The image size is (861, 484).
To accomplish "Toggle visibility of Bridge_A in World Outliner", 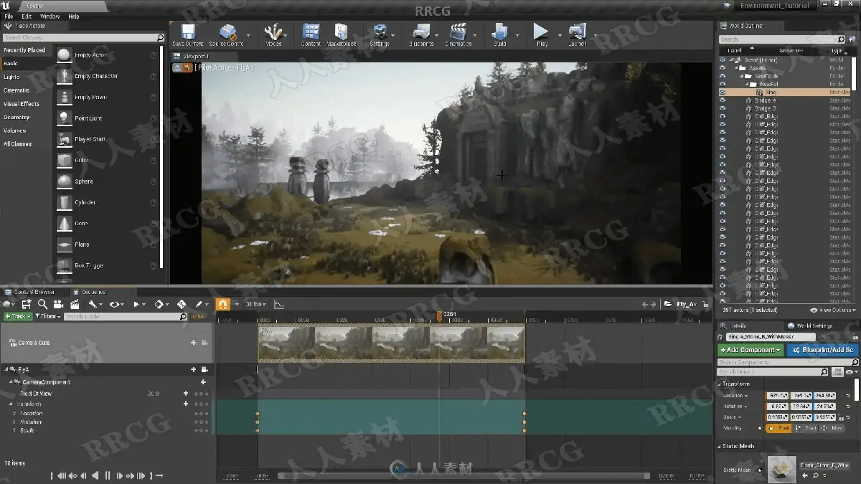I will (723, 100).
